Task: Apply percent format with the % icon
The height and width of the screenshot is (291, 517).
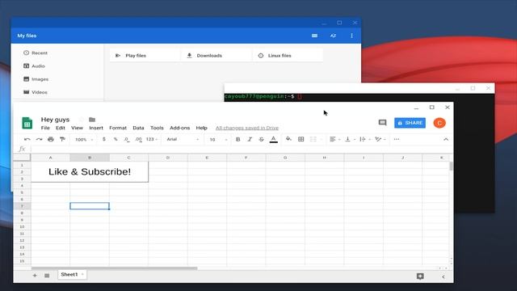Action: tap(116, 139)
